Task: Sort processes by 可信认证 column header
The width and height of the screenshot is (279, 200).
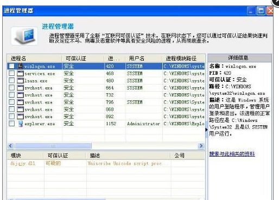Action: [x=83, y=59]
